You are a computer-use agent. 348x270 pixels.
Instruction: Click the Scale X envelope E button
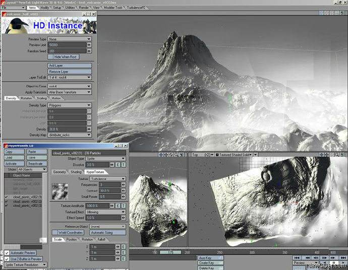pos(124,246)
